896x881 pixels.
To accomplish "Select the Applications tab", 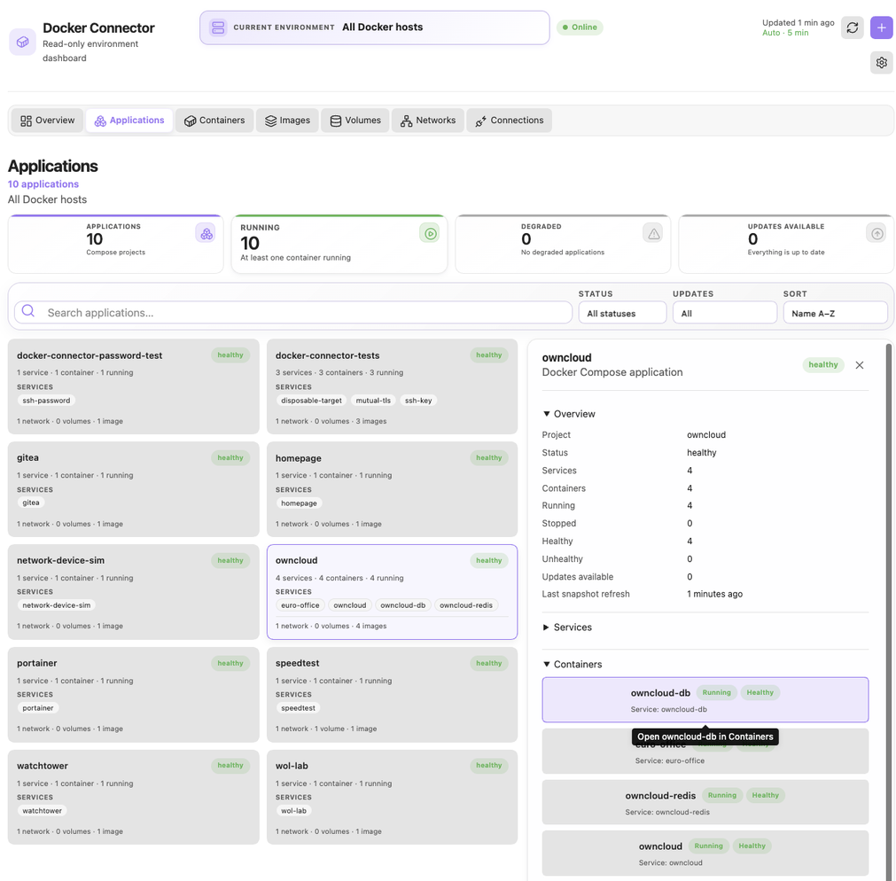I will coord(129,121).
